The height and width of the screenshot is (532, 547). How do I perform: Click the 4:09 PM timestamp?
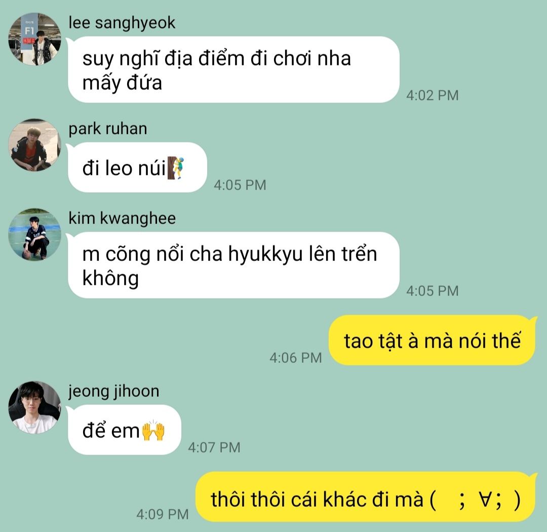point(162,514)
